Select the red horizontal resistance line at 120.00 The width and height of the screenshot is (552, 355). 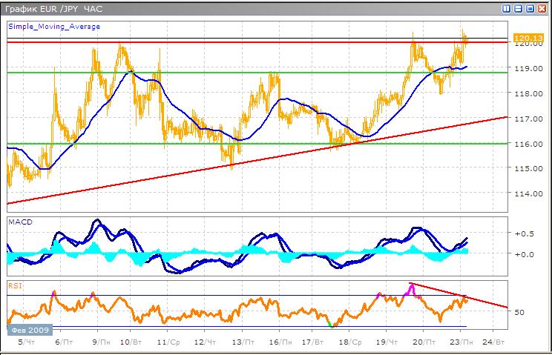[223, 42]
